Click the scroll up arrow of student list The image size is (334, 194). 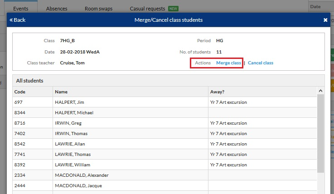point(320,91)
